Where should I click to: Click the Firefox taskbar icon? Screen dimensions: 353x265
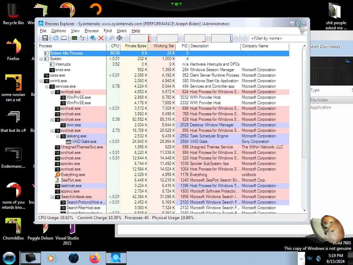coord(95,258)
